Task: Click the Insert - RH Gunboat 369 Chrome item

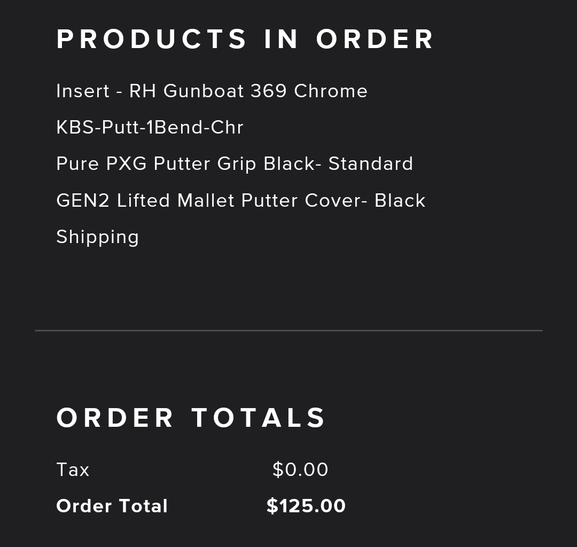Action: tap(212, 91)
